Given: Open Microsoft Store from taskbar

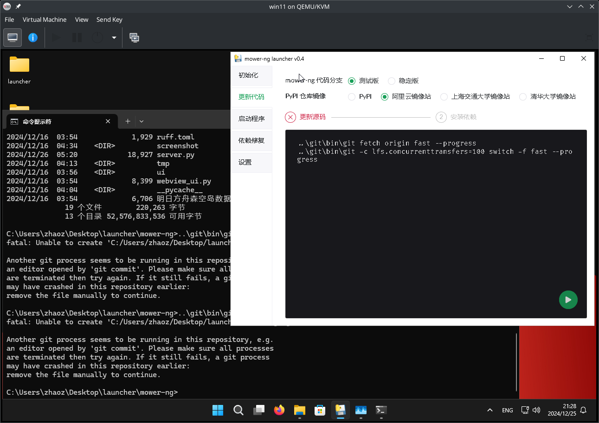Looking at the screenshot, I should tap(320, 410).
